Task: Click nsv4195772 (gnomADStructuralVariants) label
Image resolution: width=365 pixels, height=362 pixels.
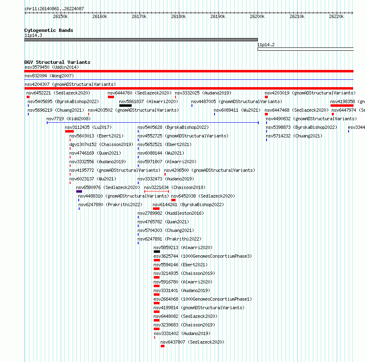Action: coord(115,170)
